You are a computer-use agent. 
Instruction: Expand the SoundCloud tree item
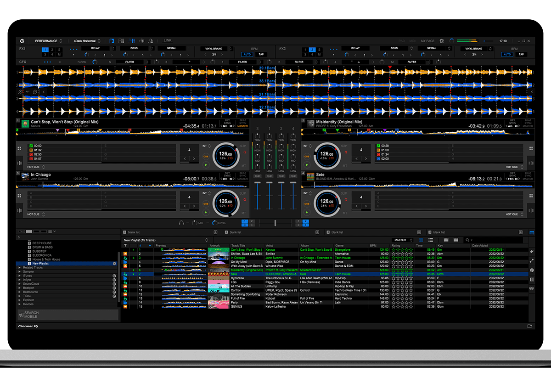click(19, 283)
